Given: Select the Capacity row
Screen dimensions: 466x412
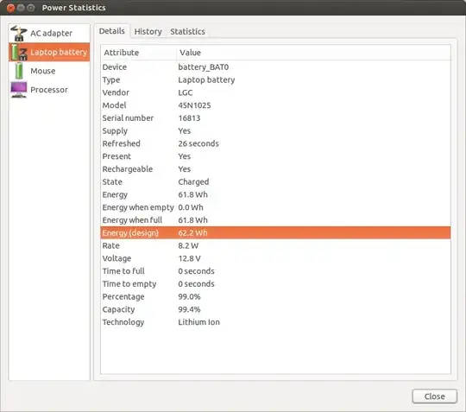Looking at the screenshot, I should 275,309.
